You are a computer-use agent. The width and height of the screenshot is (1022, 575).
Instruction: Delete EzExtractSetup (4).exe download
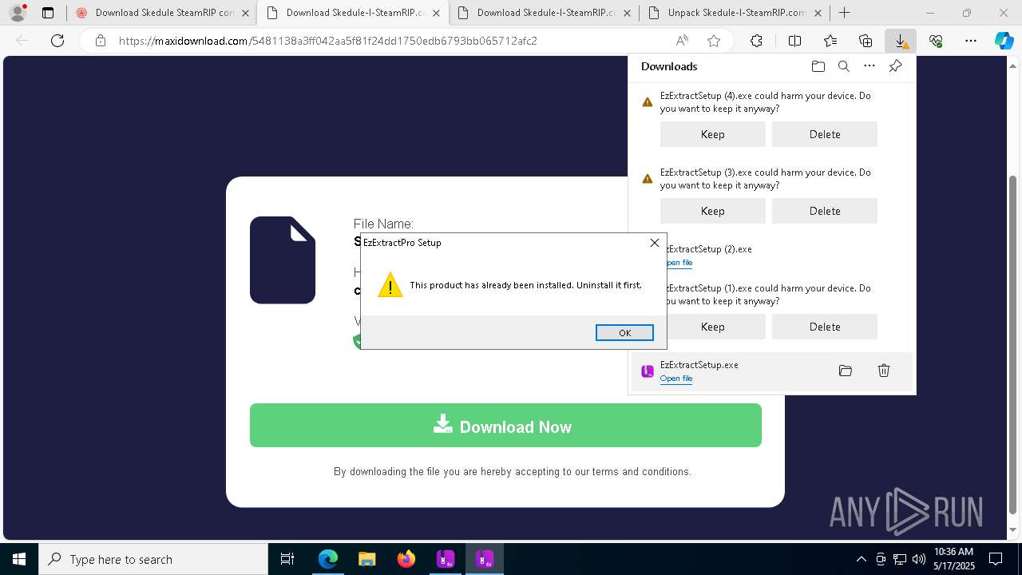824,134
